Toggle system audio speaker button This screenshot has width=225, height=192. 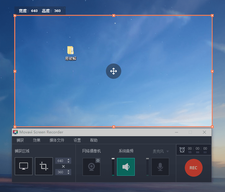point(126,167)
